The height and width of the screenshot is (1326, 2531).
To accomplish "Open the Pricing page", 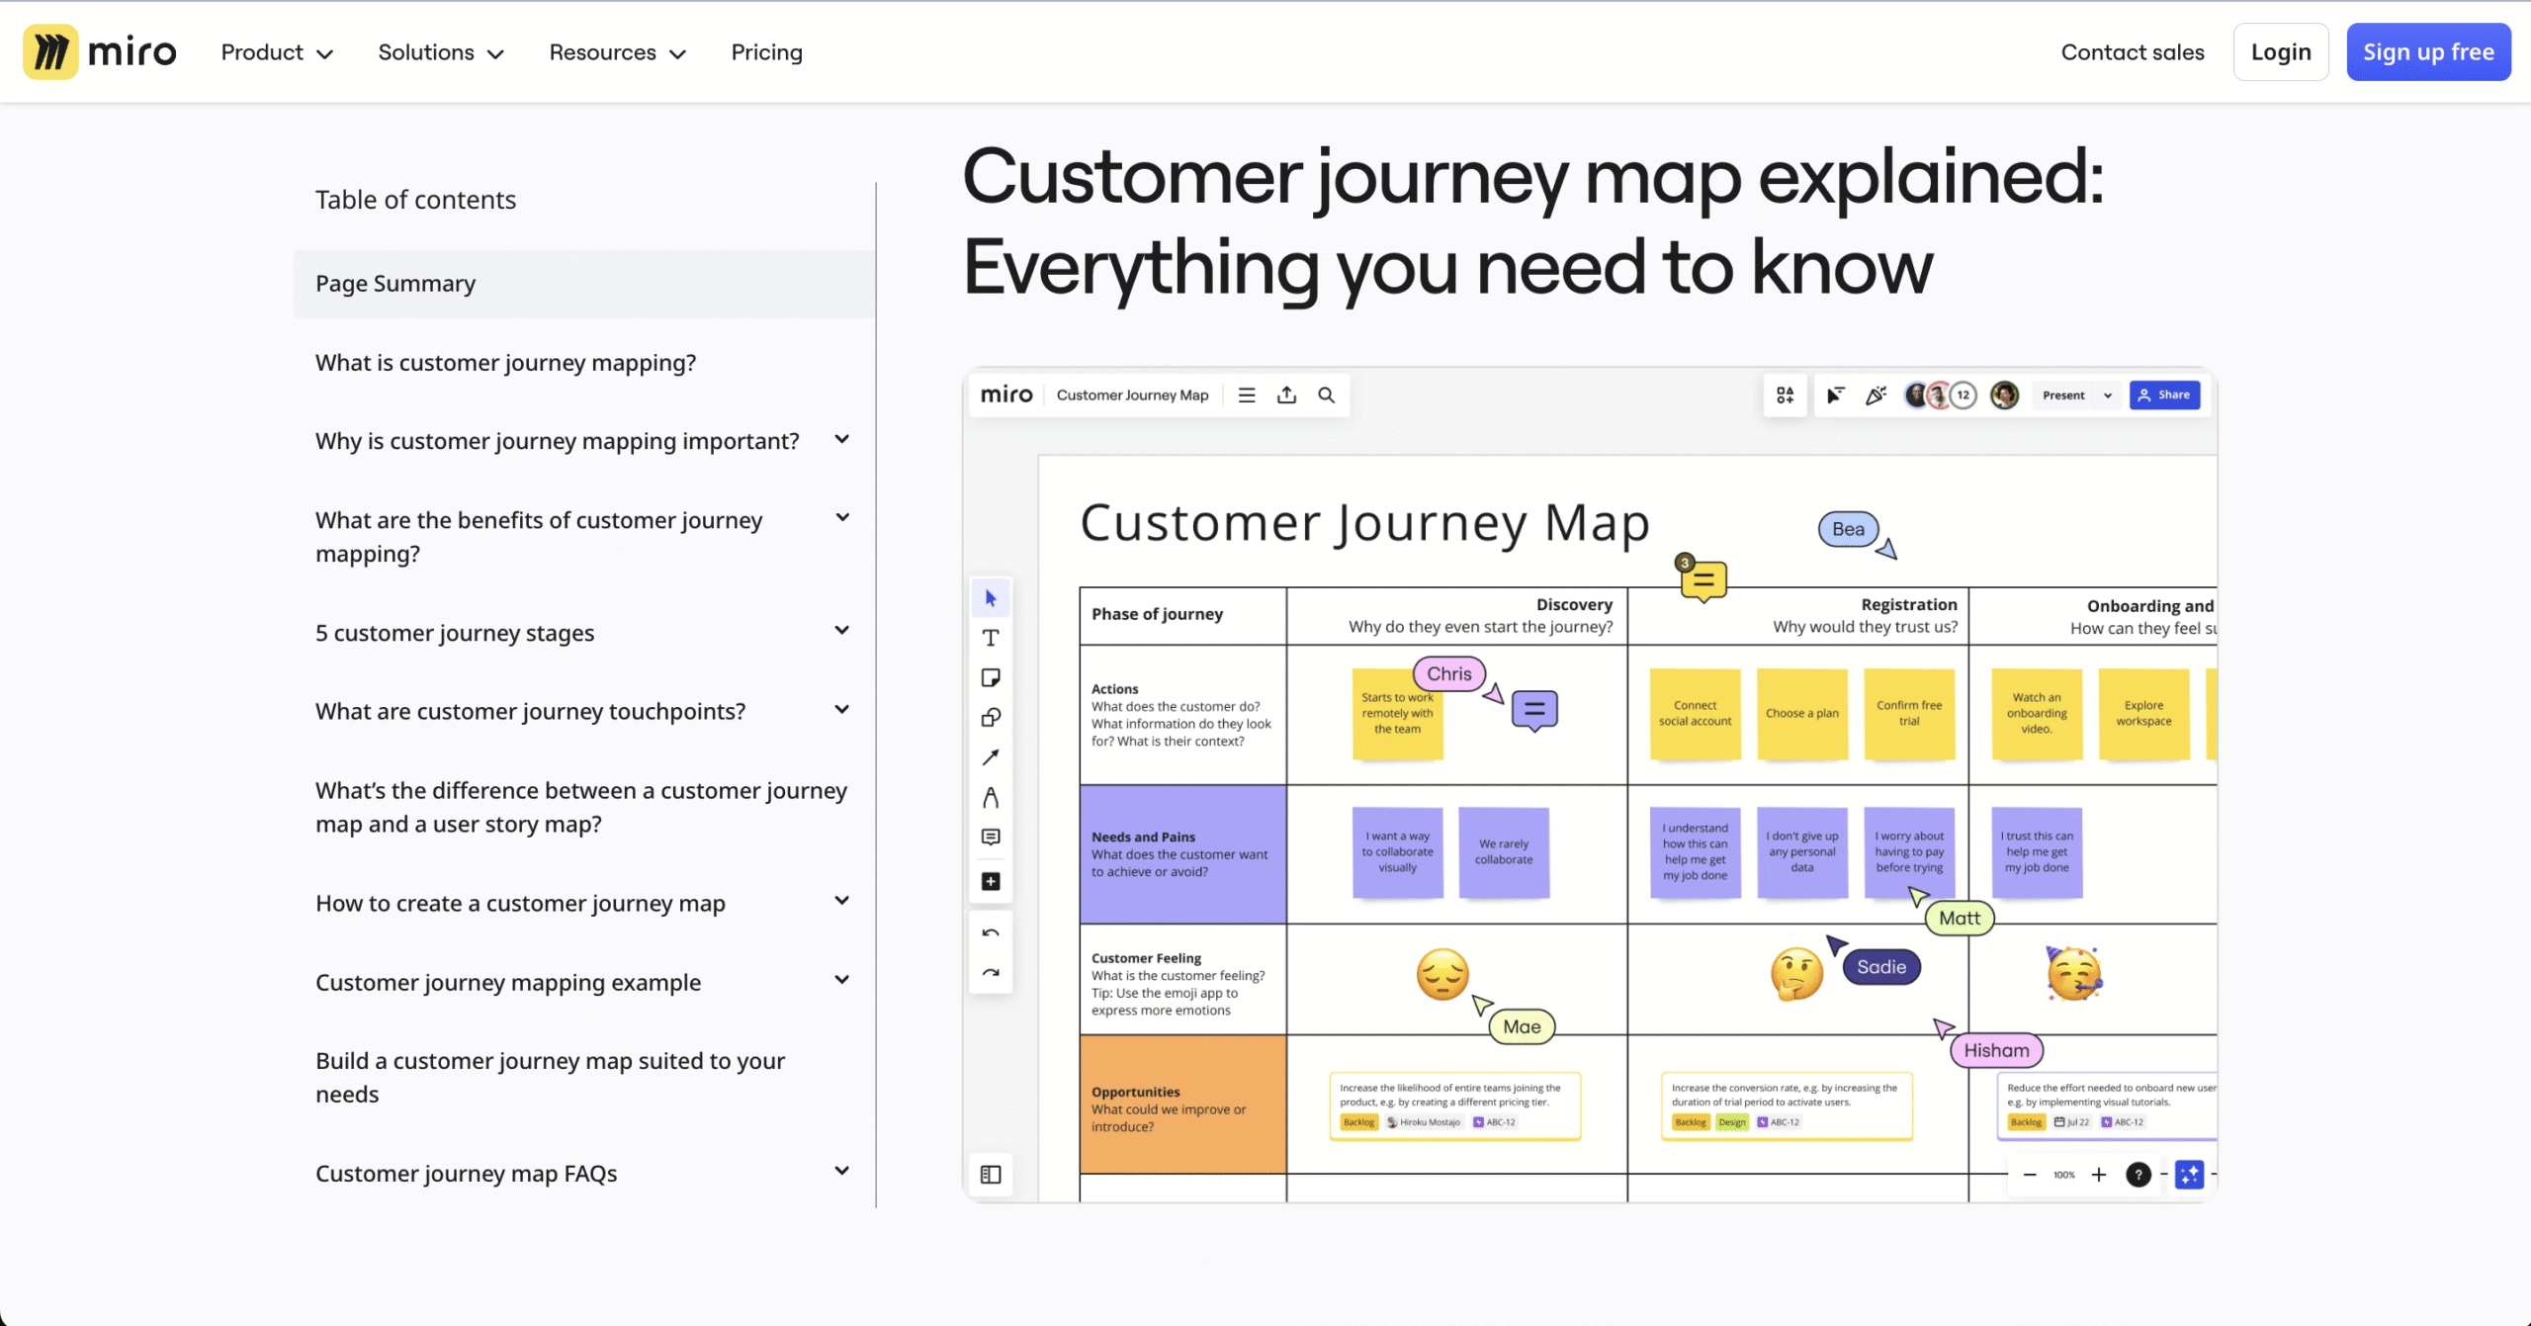I will tap(766, 52).
